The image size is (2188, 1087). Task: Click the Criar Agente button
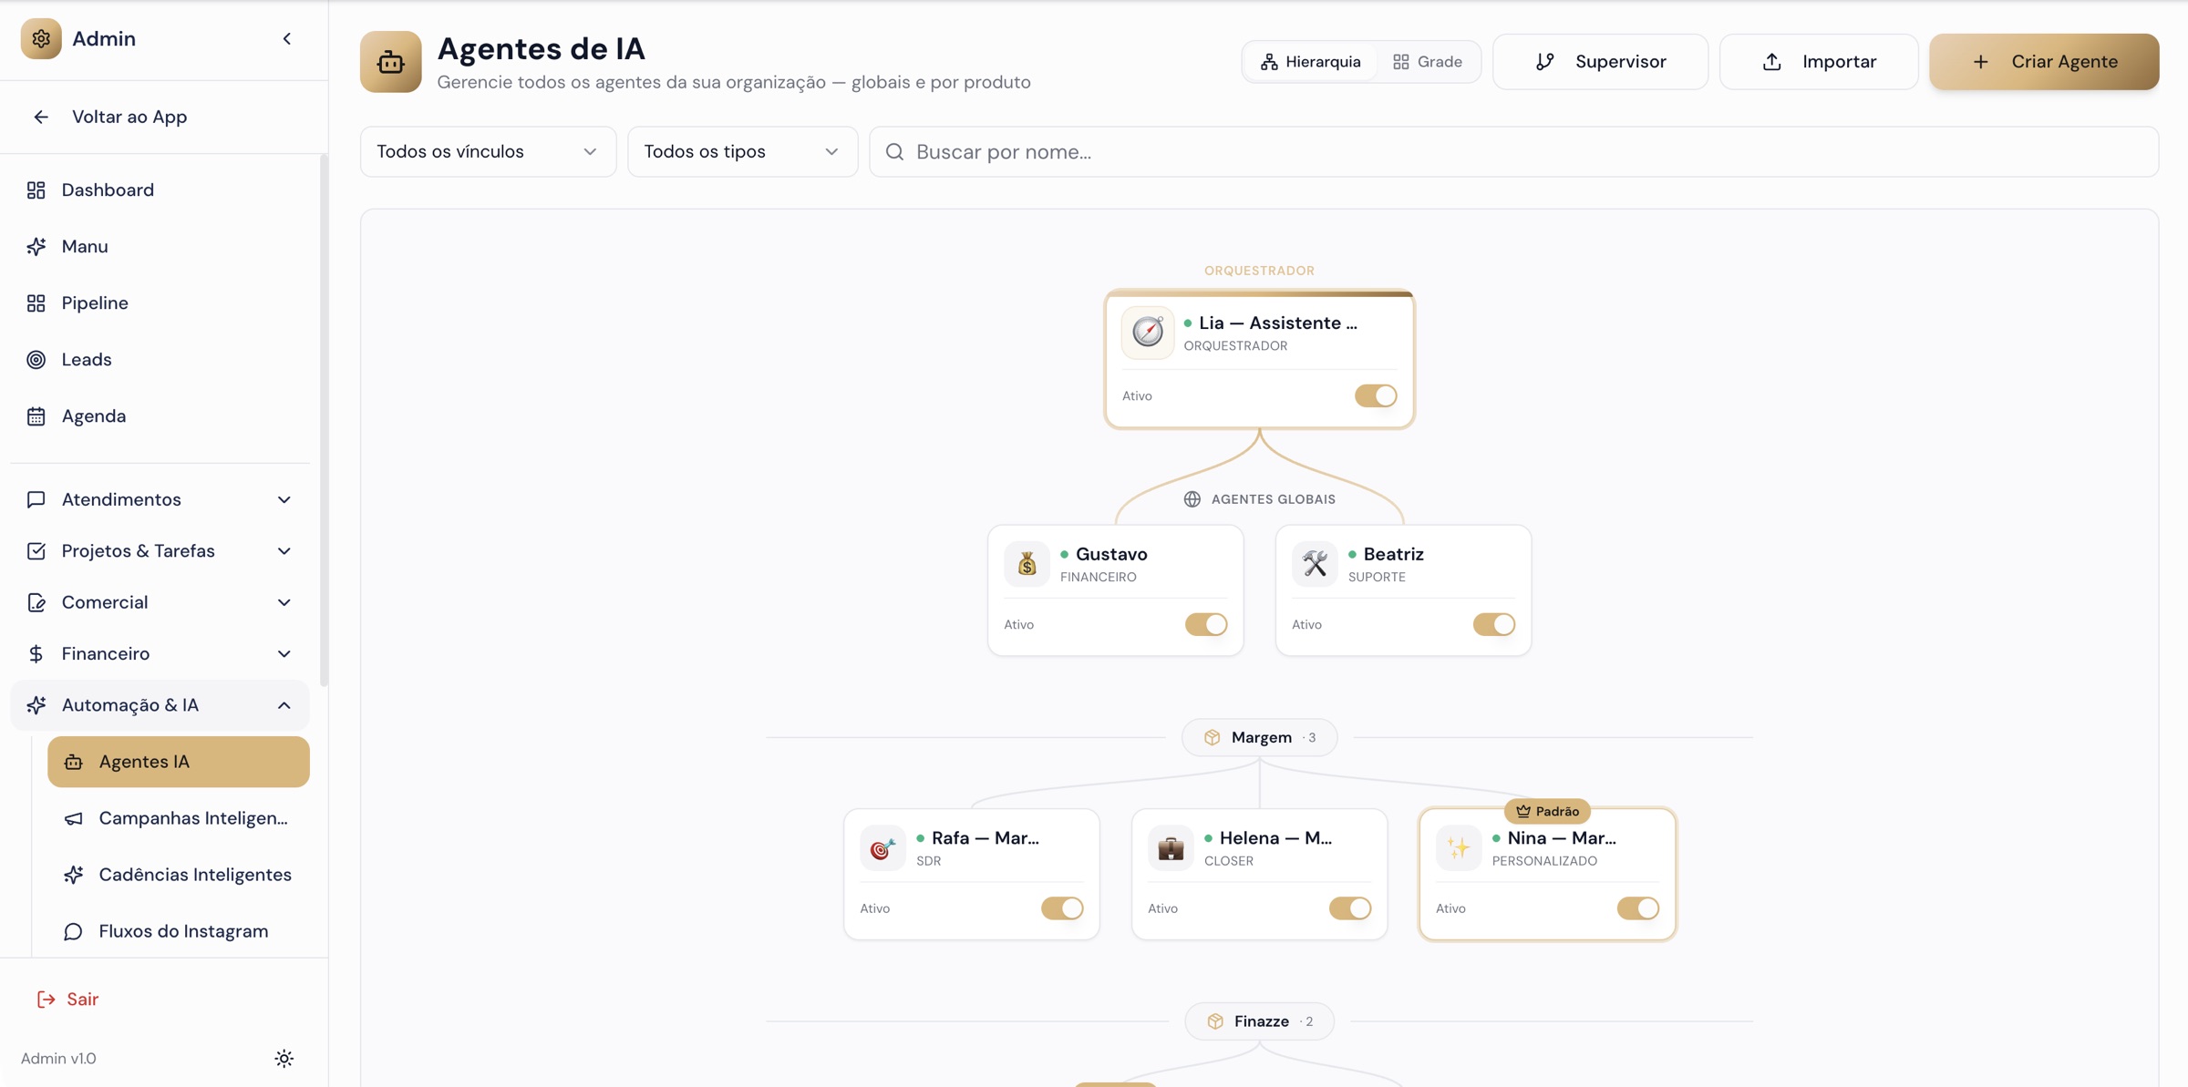click(x=2044, y=62)
